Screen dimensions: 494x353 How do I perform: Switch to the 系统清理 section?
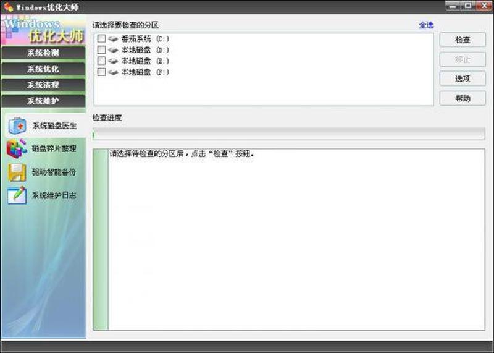pos(43,85)
